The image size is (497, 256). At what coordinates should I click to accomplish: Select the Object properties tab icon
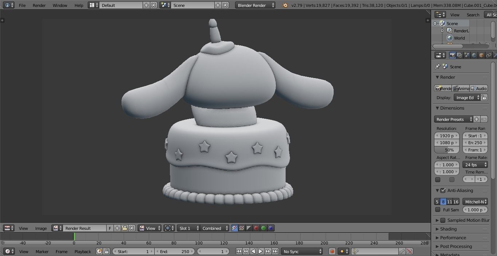[481, 55]
